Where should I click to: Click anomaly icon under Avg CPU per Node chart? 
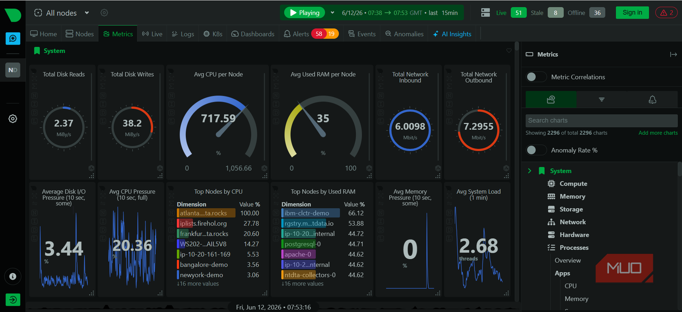click(x=264, y=168)
